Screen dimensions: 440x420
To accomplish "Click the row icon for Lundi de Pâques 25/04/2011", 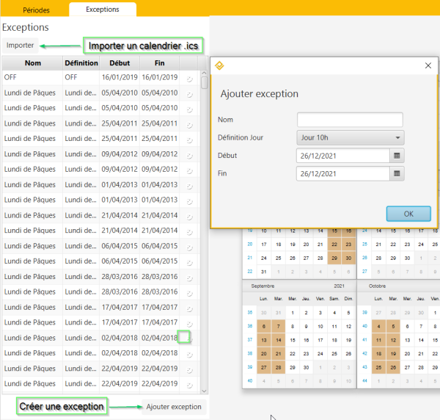I will [189, 124].
